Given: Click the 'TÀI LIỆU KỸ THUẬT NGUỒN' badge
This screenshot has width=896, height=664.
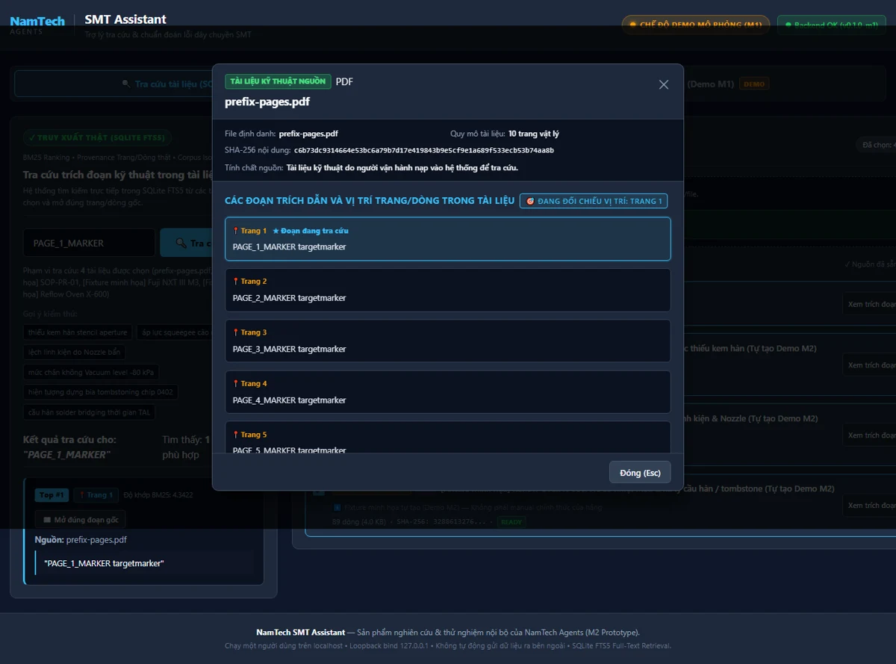Looking at the screenshot, I should (278, 81).
